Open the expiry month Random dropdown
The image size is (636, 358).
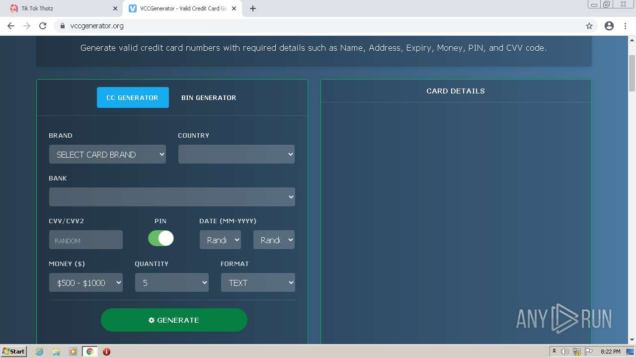coord(221,240)
